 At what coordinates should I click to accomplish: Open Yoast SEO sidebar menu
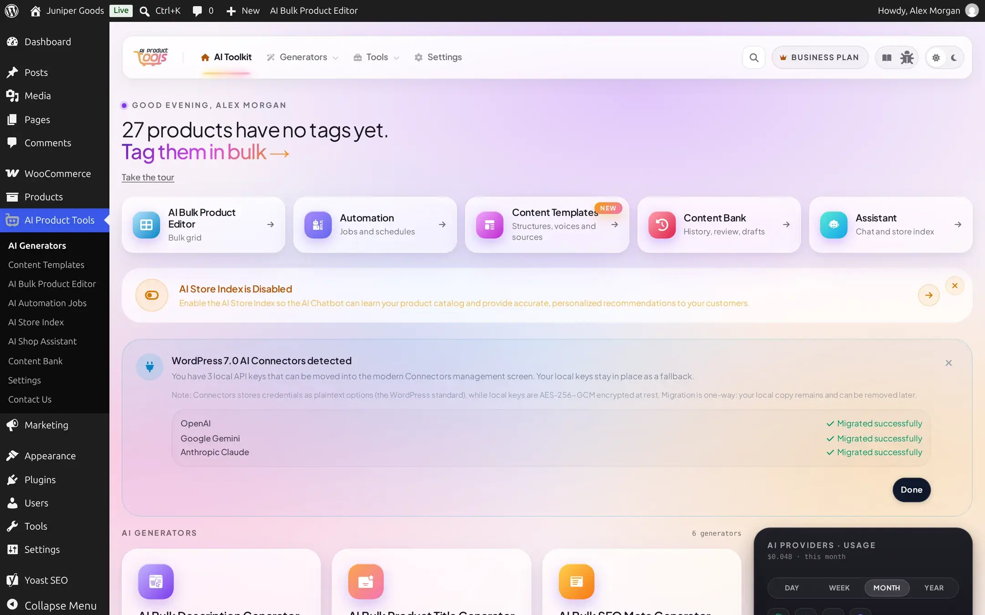pos(55,580)
